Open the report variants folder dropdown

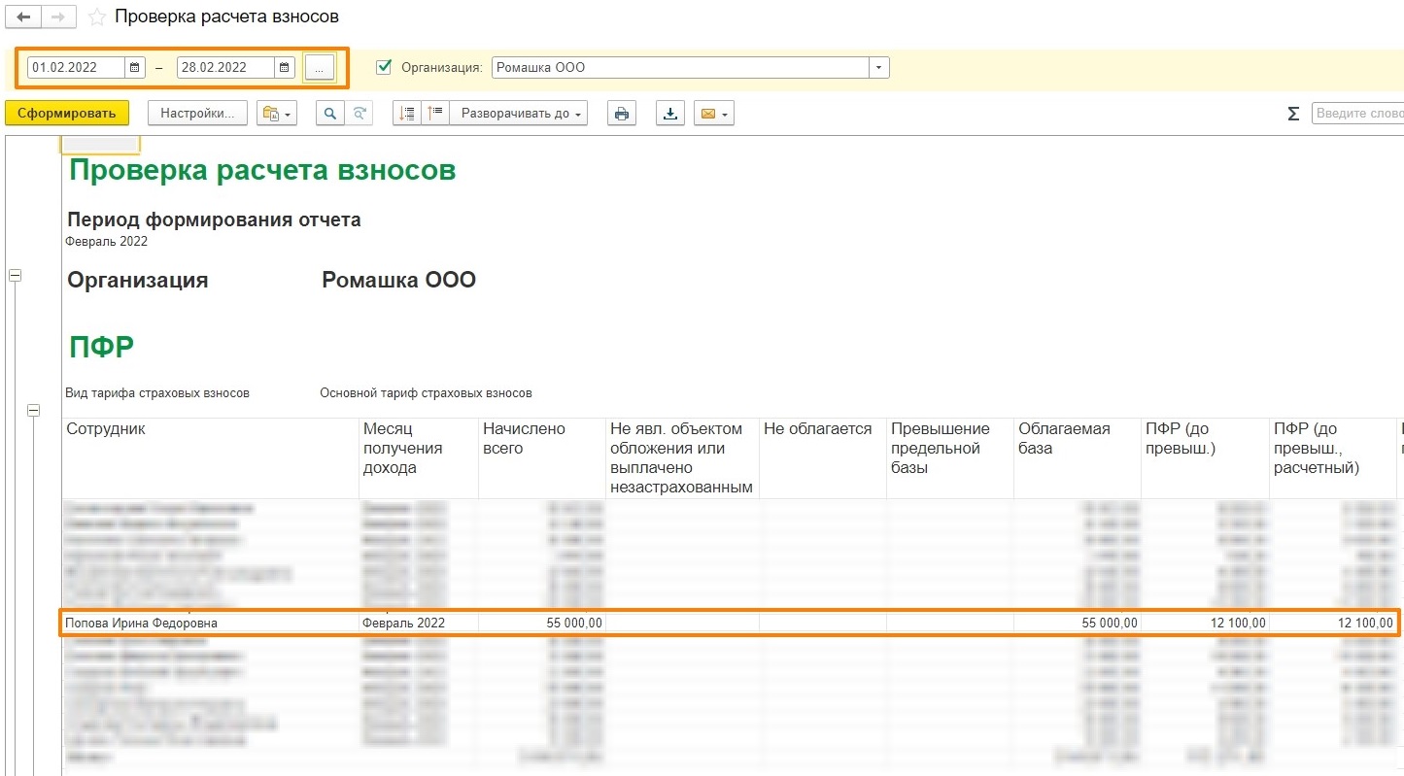point(276,114)
